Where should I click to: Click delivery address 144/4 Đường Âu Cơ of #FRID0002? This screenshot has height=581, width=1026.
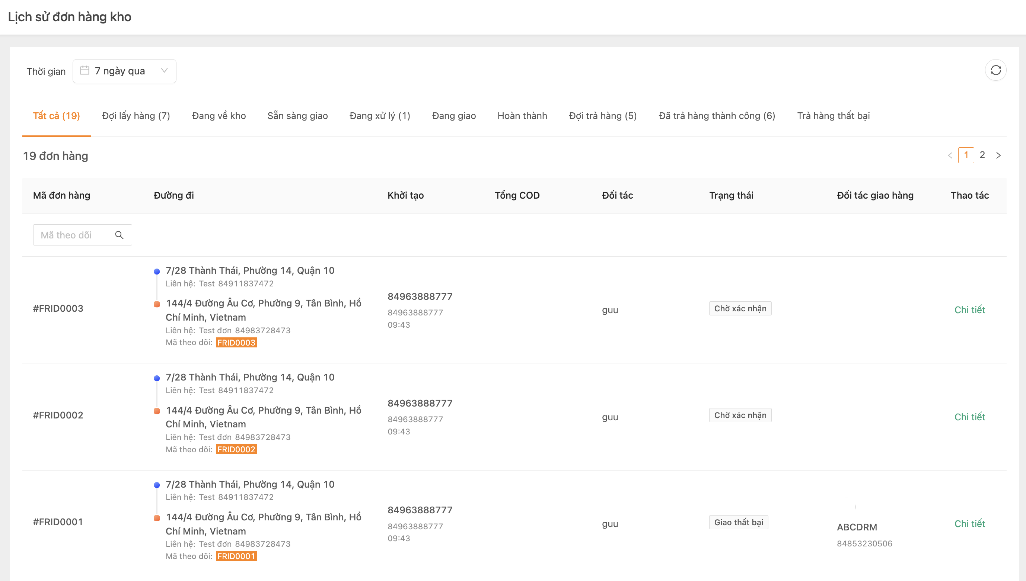(264, 417)
